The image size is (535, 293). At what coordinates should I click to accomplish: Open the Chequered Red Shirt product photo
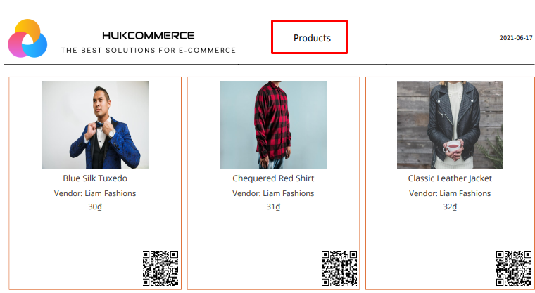coord(273,124)
